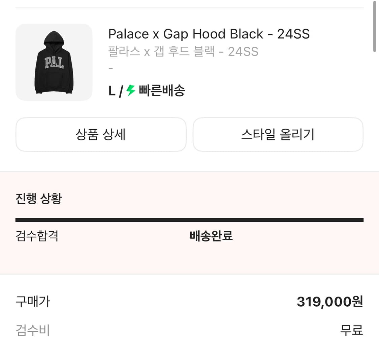Click the 상품 상세 button
The width and height of the screenshot is (379, 341).
[101, 134]
